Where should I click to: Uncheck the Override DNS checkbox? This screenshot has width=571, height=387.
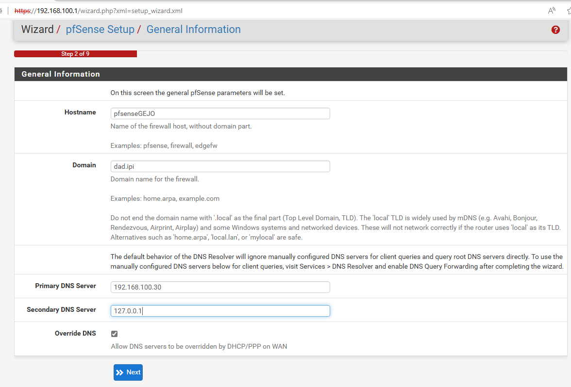115,334
